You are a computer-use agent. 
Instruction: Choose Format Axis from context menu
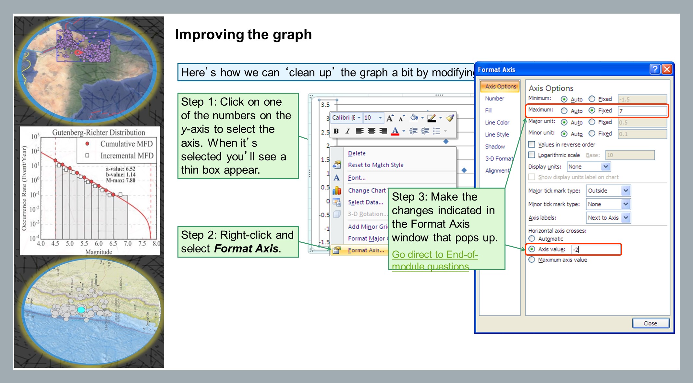[366, 250]
